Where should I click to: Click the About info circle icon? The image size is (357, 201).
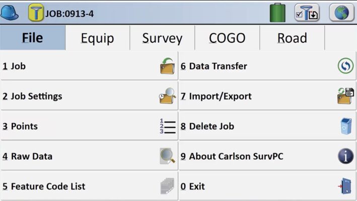(345, 156)
